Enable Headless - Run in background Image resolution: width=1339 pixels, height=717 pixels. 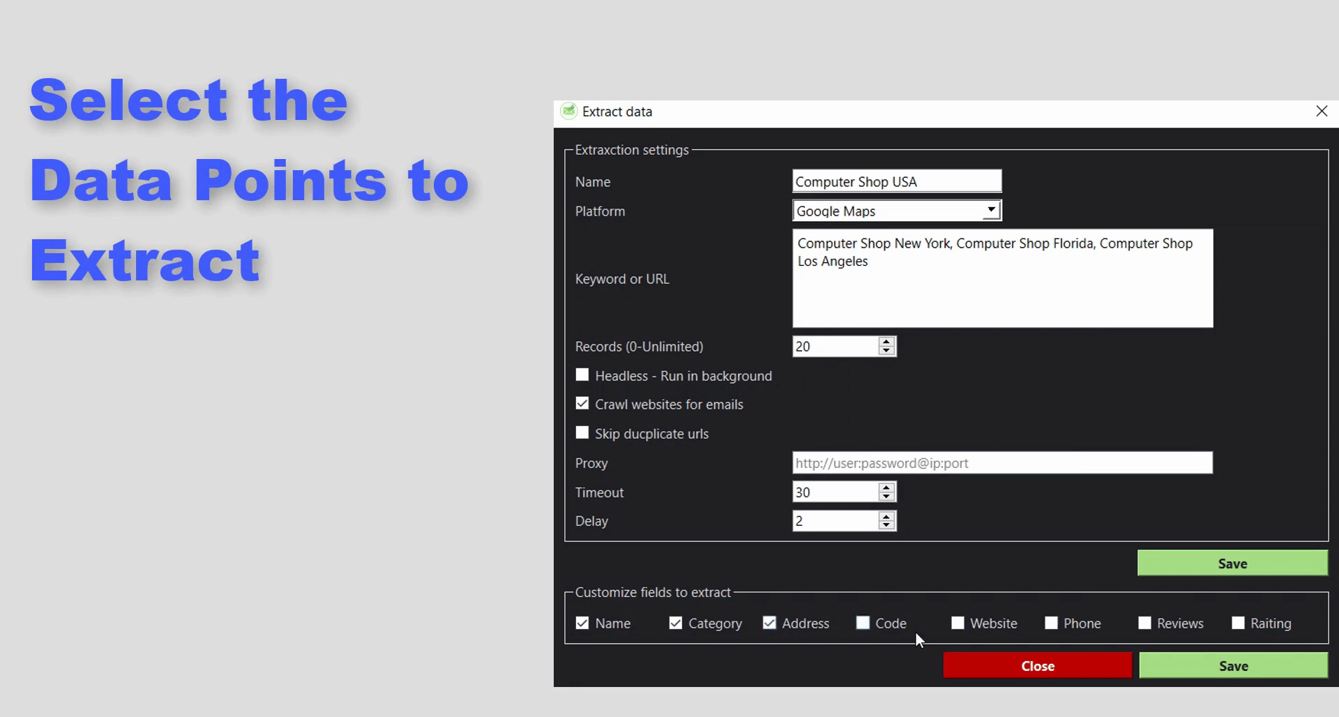click(x=582, y=375)
